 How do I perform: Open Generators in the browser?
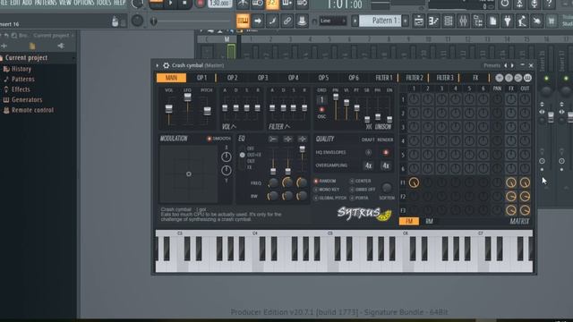pyautogui.click(x=27, y=99)
